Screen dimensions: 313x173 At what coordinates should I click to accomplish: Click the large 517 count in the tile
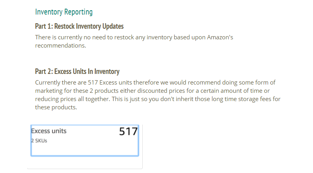[x=128, y=131]
